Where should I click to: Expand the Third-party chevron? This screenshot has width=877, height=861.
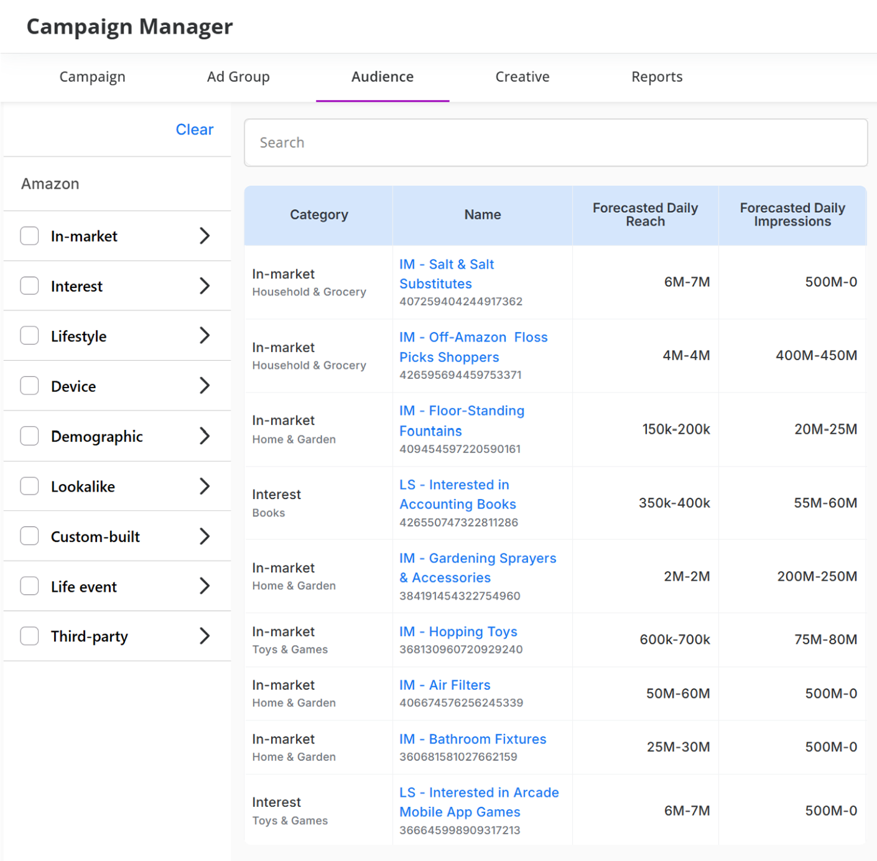(205, 636)
